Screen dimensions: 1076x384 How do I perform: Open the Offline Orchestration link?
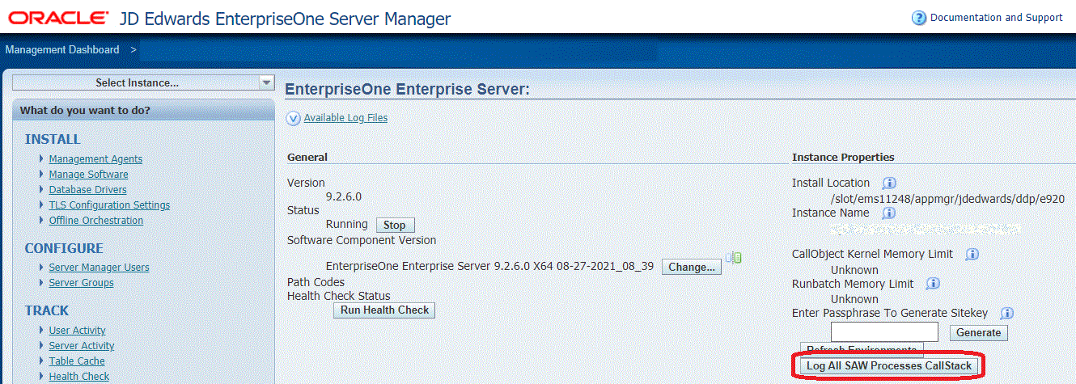click(x=95, y=221)
